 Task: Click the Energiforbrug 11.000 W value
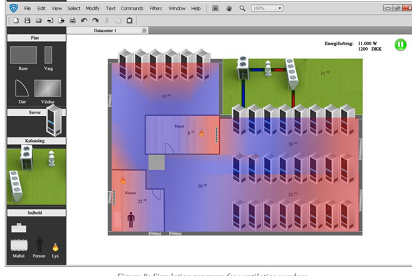point(367,43)
